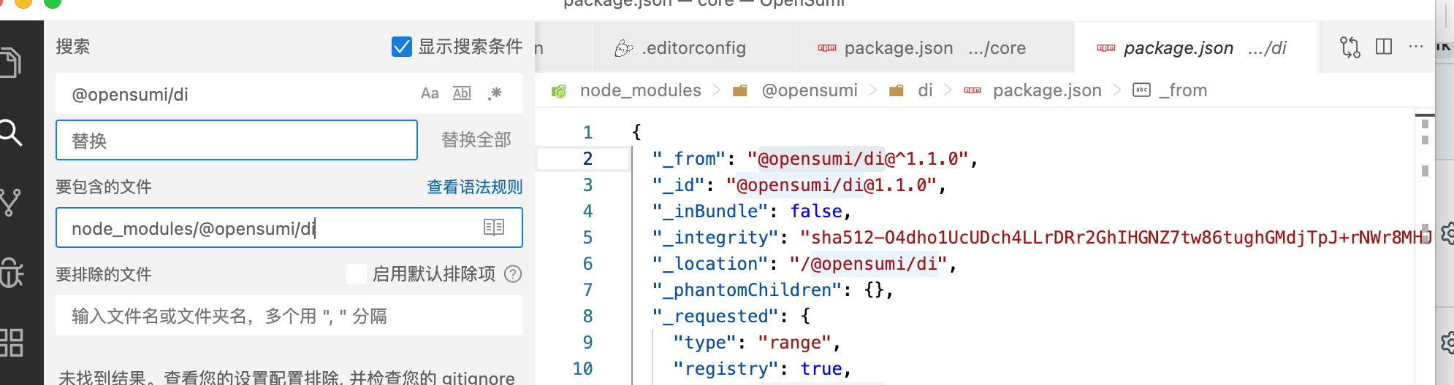This screenshot has height=385, width=1454.
Task: Open the Search magnifier in activity bar
Action: [11, 133]
